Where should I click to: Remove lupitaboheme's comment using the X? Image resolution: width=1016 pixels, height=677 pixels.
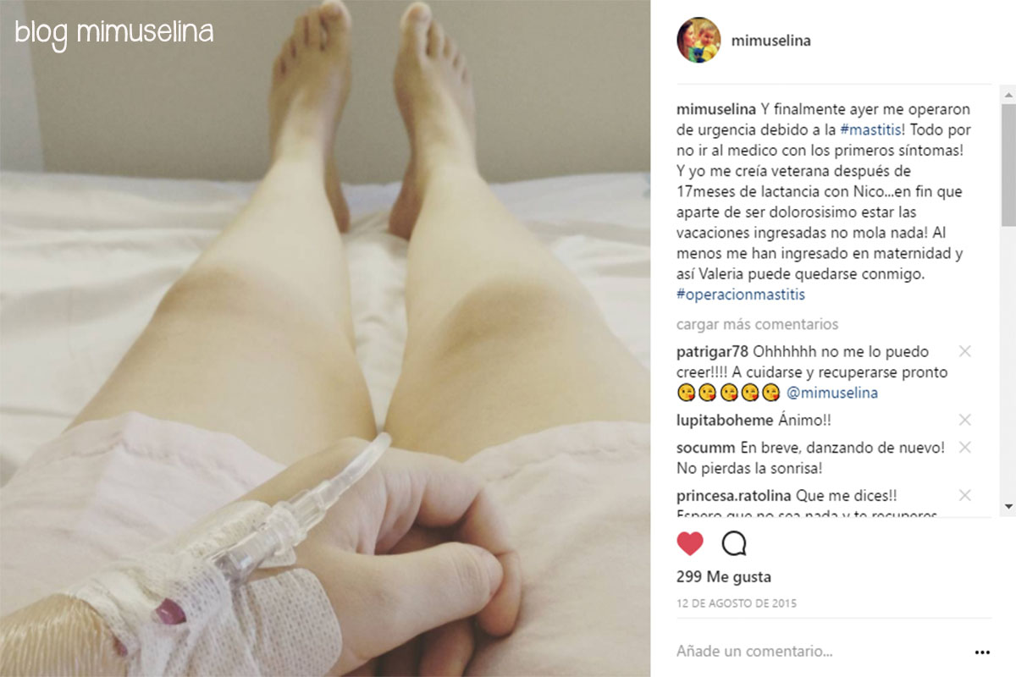[x=964, y=420]
